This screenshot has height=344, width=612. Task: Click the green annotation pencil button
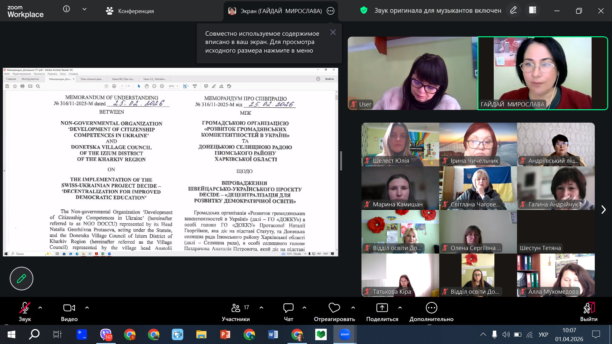[x=21, y=279]
